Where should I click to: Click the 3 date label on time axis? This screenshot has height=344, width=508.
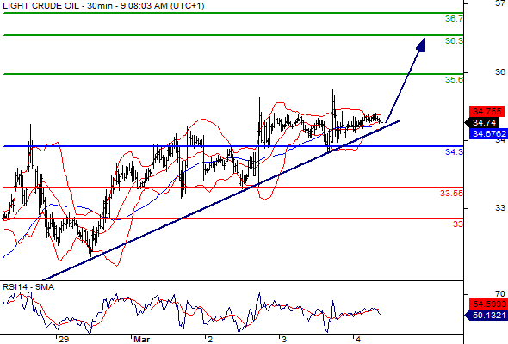pos(284,340)
